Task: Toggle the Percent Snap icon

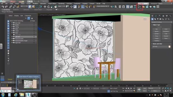Action: pyautogui.click(x=86, y=7)
